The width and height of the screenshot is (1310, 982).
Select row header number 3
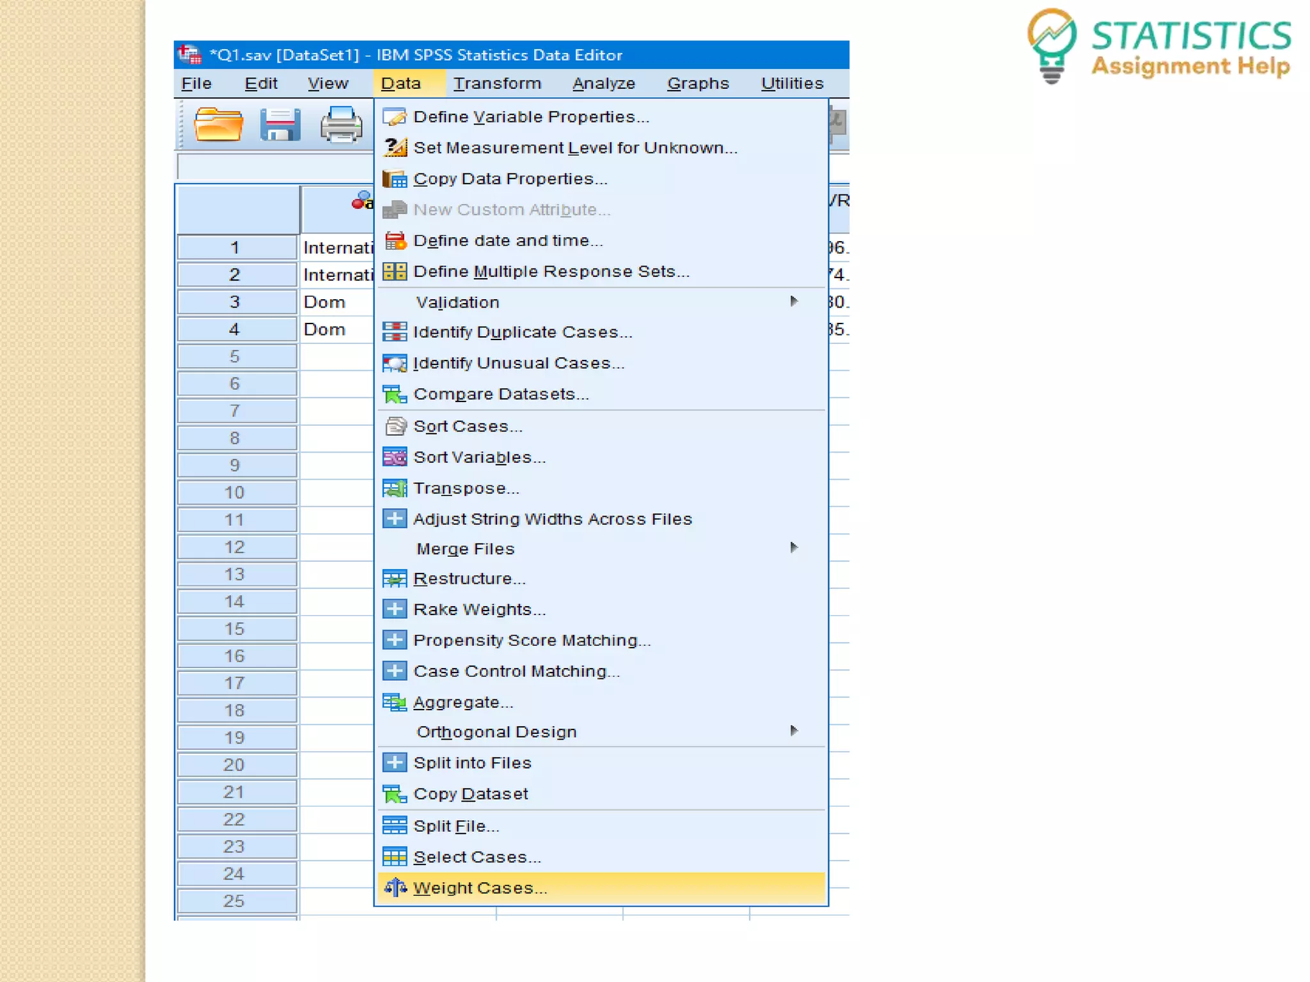pos(235,302)
